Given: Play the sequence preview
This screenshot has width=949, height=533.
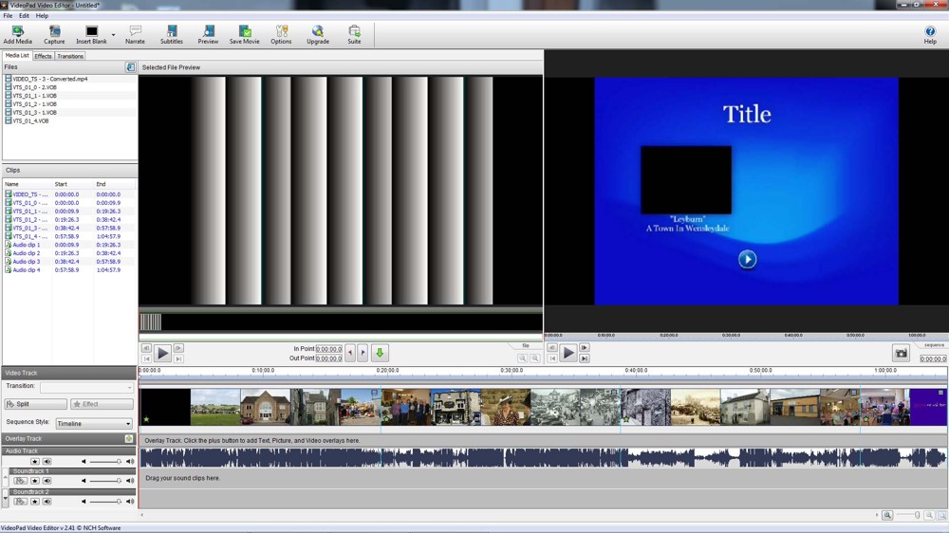Looking at the screenshot, I should click(x=568, y=353).
